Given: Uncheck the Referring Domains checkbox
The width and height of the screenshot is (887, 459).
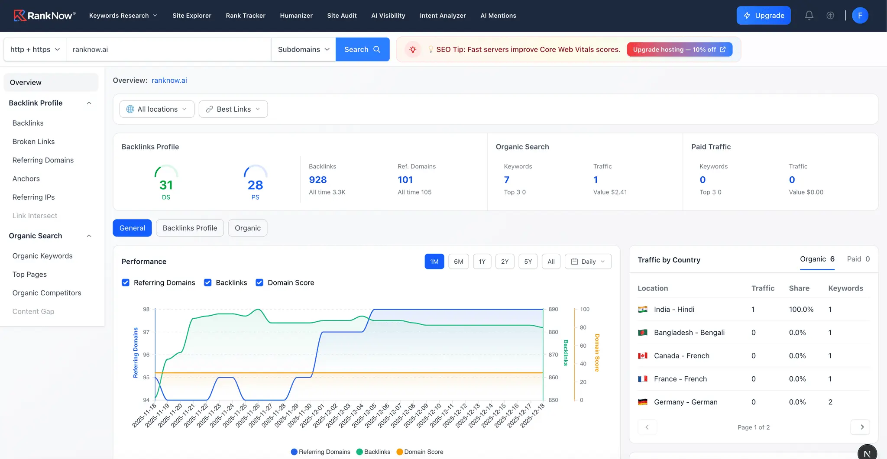Looking at the screenshot, I should click(x=126, y=282).
